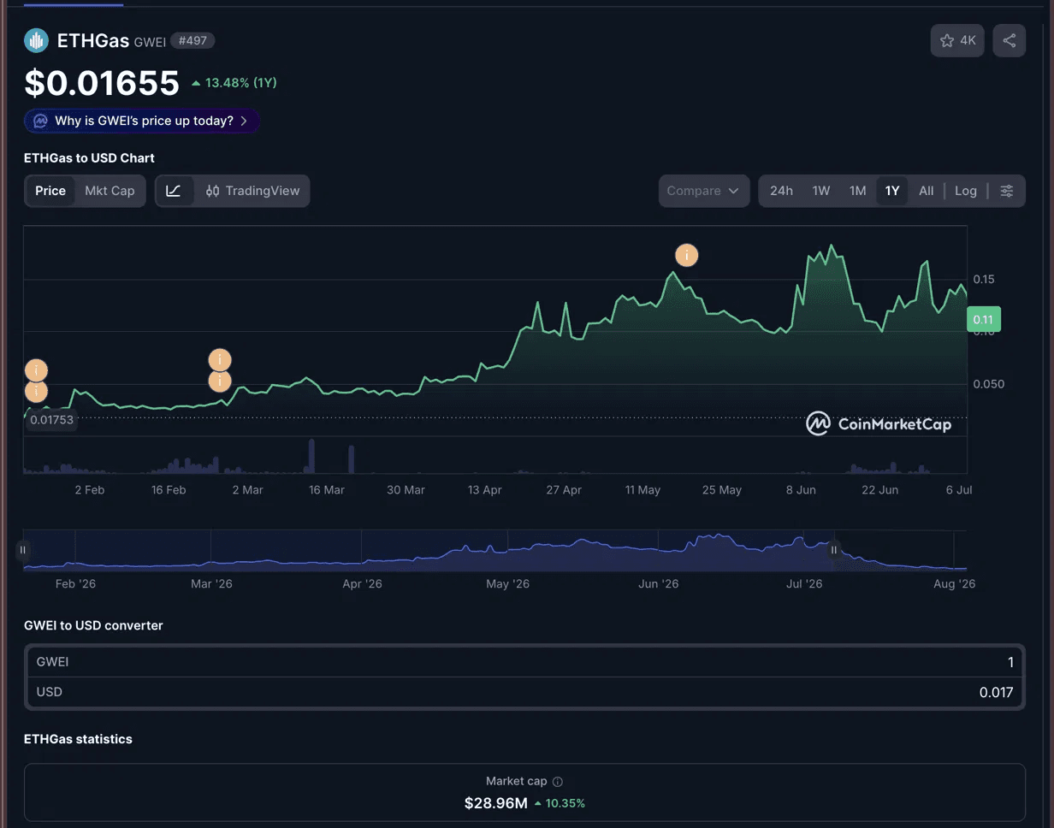Open the share icon button
Image resolution: width=1054 pixels, height=828 pixels.
click(x=1010, y=40)
